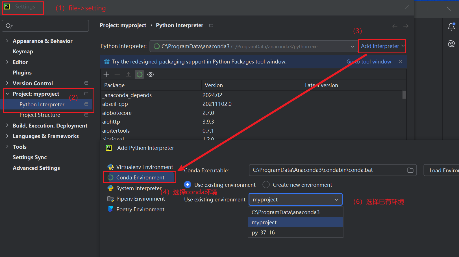Select the Create new environment radio button
The width and height of the screenshot is (459, 257).
coord(266,184)
